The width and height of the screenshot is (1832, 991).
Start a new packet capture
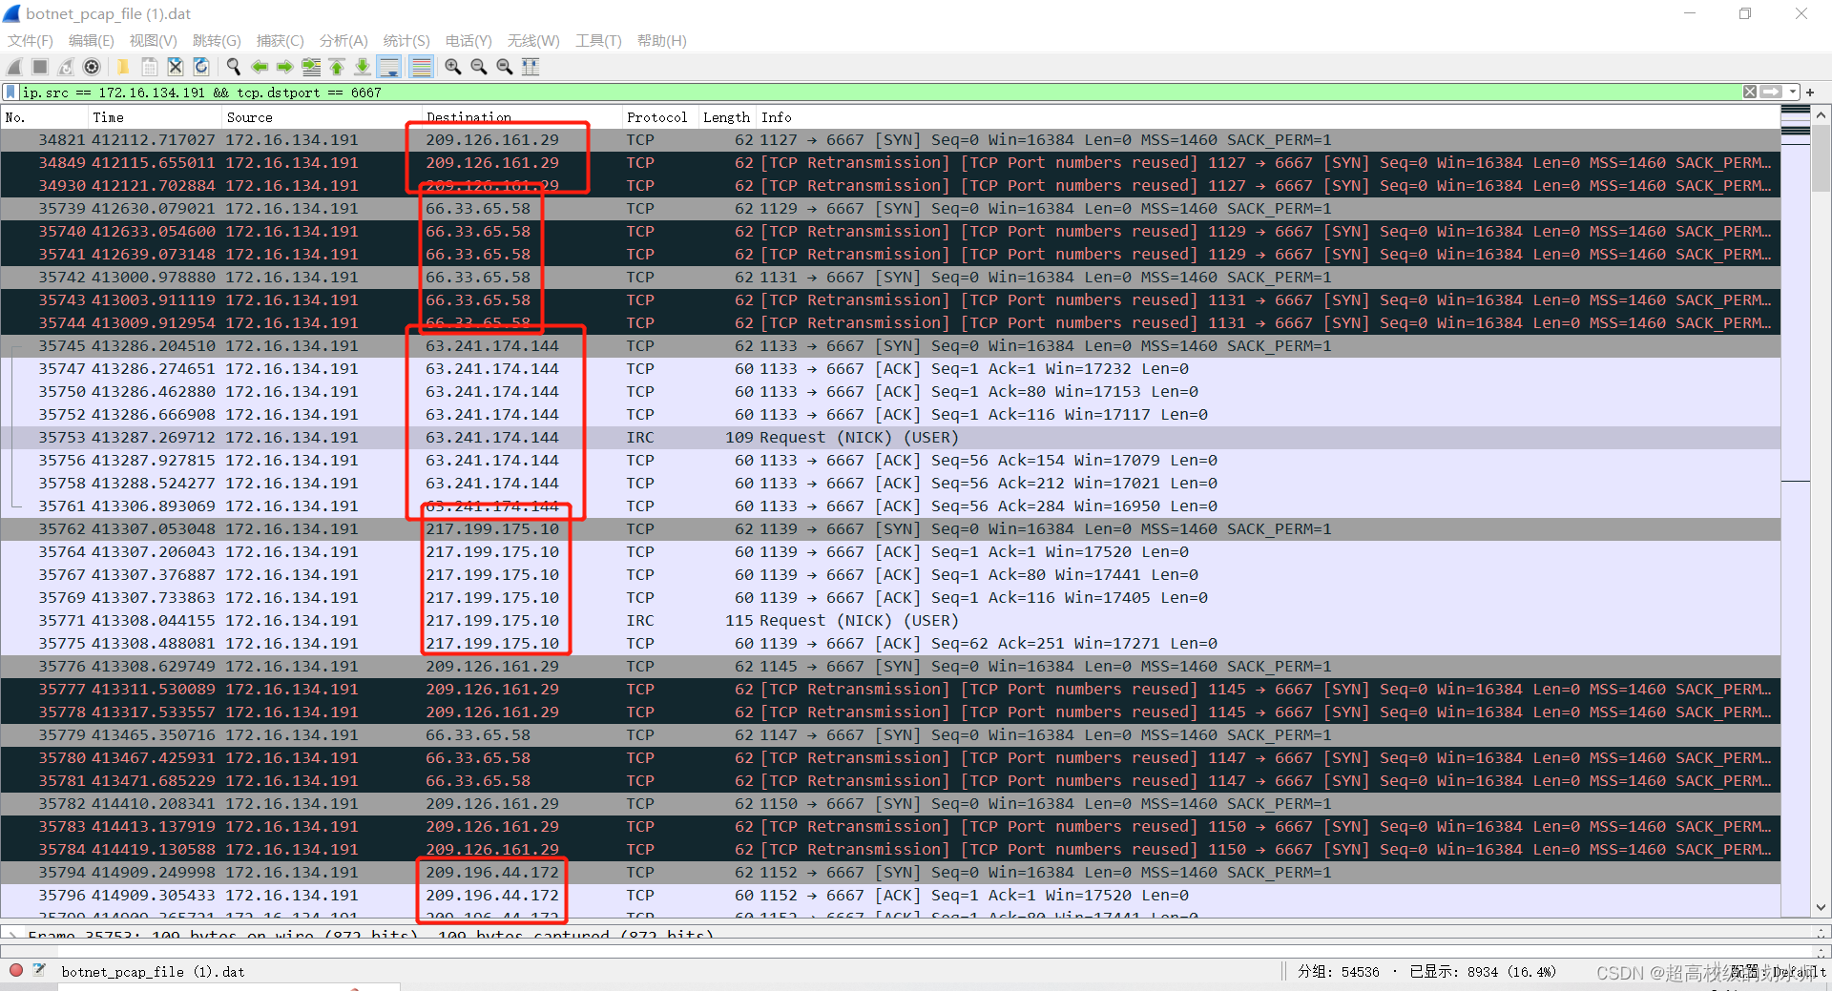(14, 67)
